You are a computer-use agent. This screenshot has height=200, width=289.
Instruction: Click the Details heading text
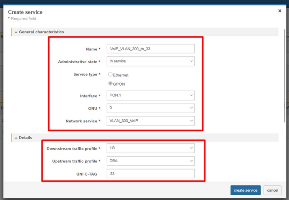pos(26,138)
